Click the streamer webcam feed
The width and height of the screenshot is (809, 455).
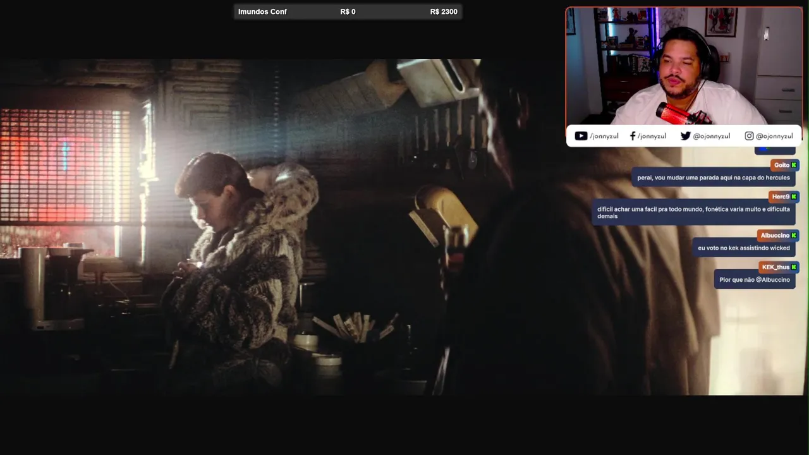684,66
